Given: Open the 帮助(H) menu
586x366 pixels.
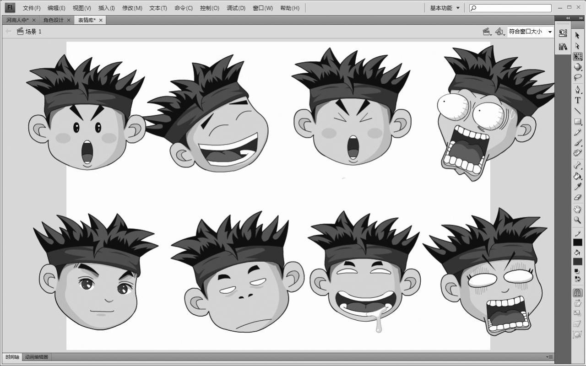Looking at the screenshot, I should pos(289,8).
